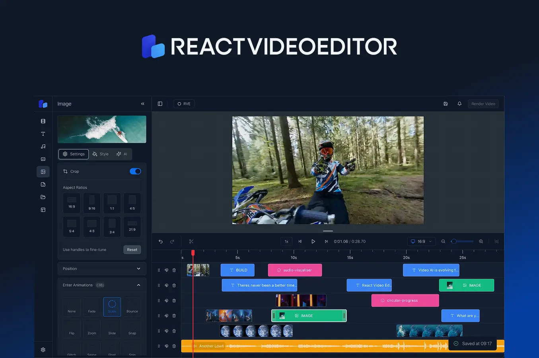Click the preview resize handle below the video
This screenshot has height=358, width=539.
[x=328, y=231]
